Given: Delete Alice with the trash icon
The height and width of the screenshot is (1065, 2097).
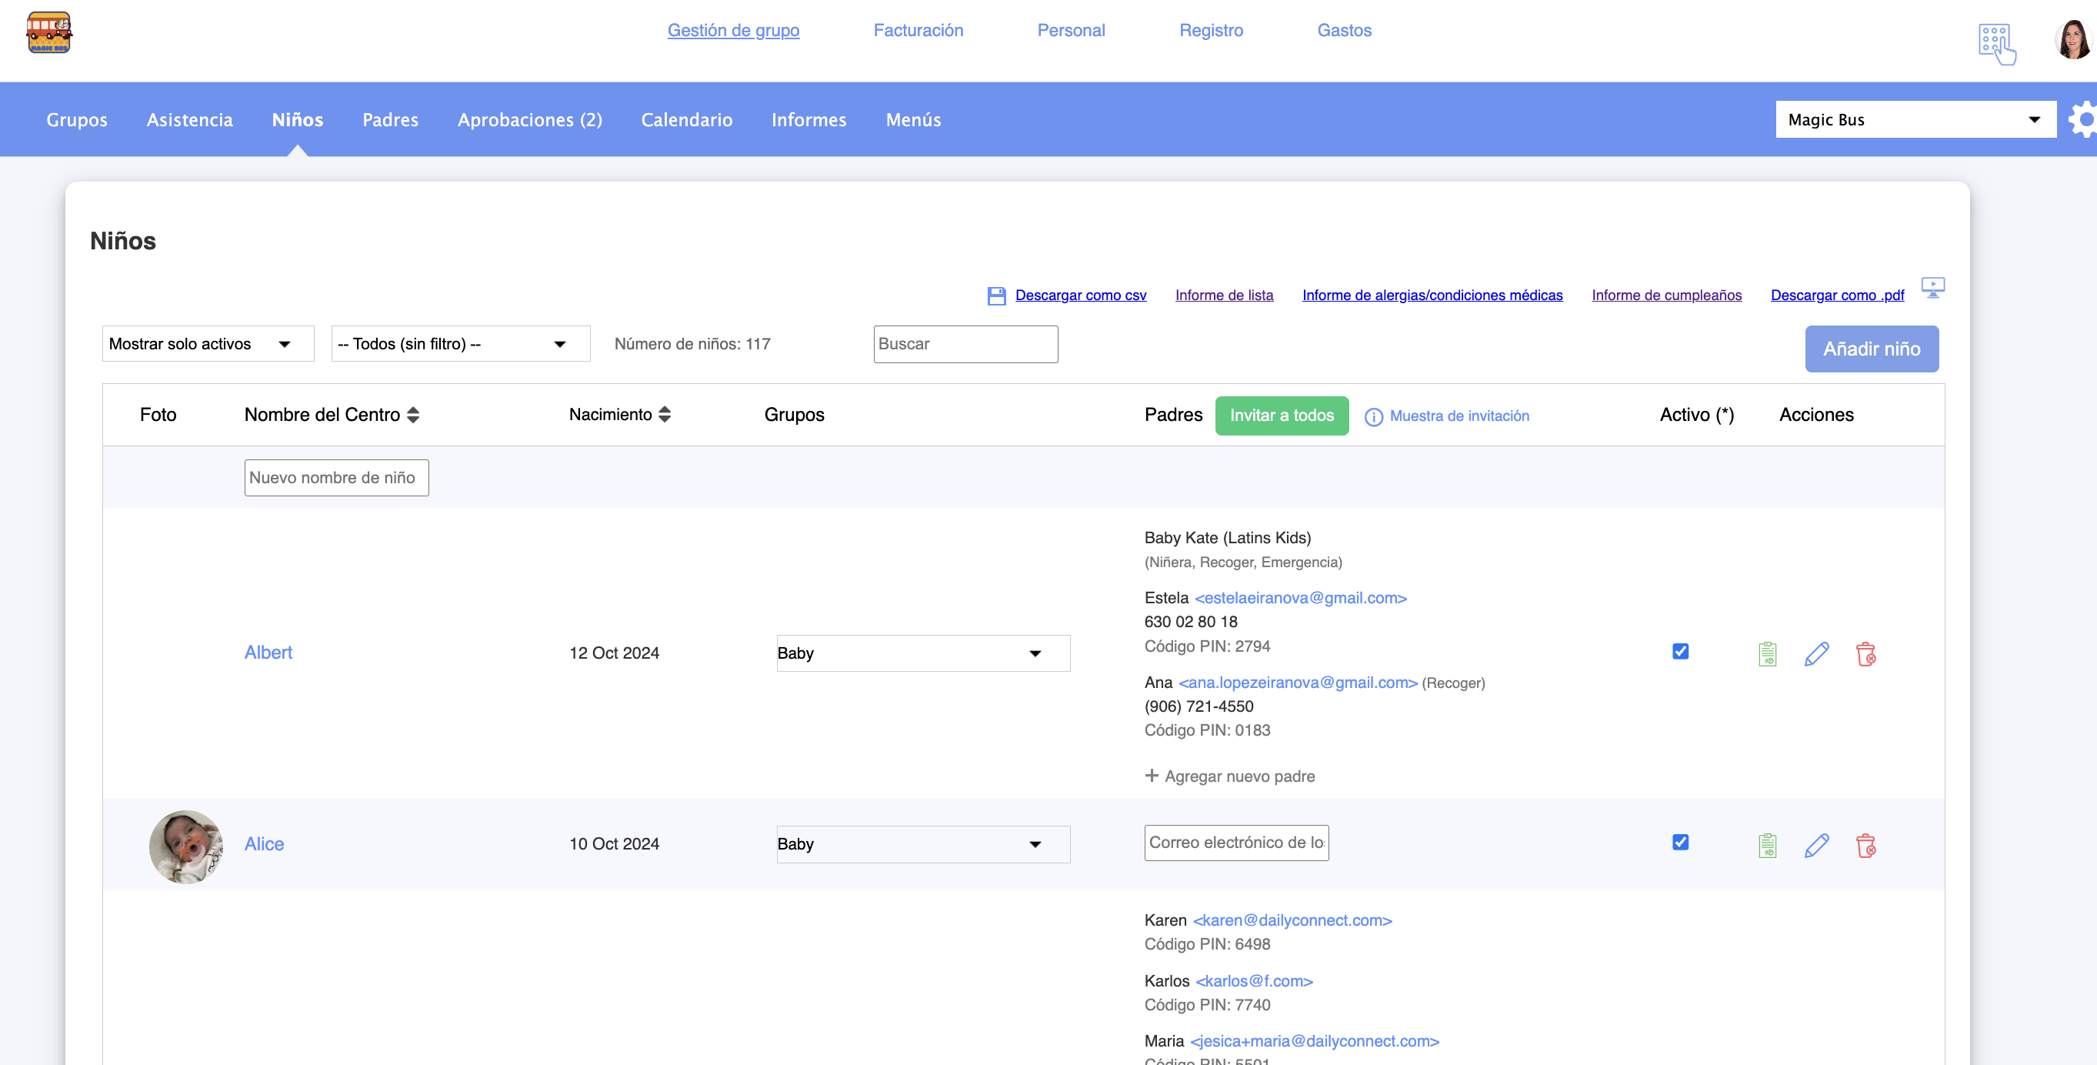Looking at the screenshot, I should (x=1865, y=845).
